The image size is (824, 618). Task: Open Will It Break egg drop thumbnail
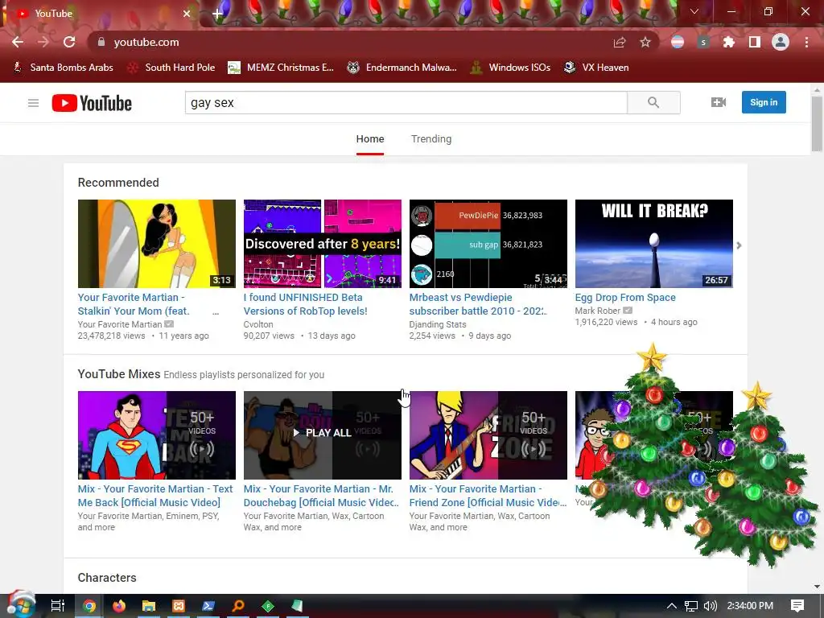coord(653,244)
